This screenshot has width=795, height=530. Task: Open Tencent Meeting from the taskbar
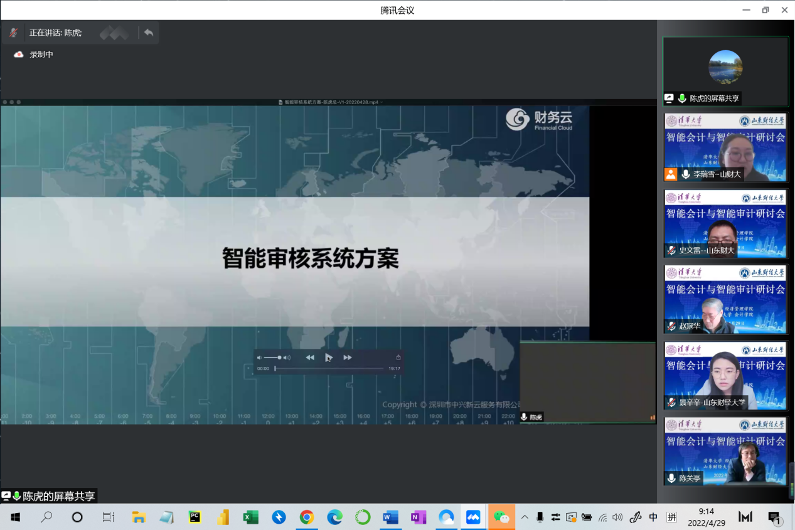coord(473,517)
